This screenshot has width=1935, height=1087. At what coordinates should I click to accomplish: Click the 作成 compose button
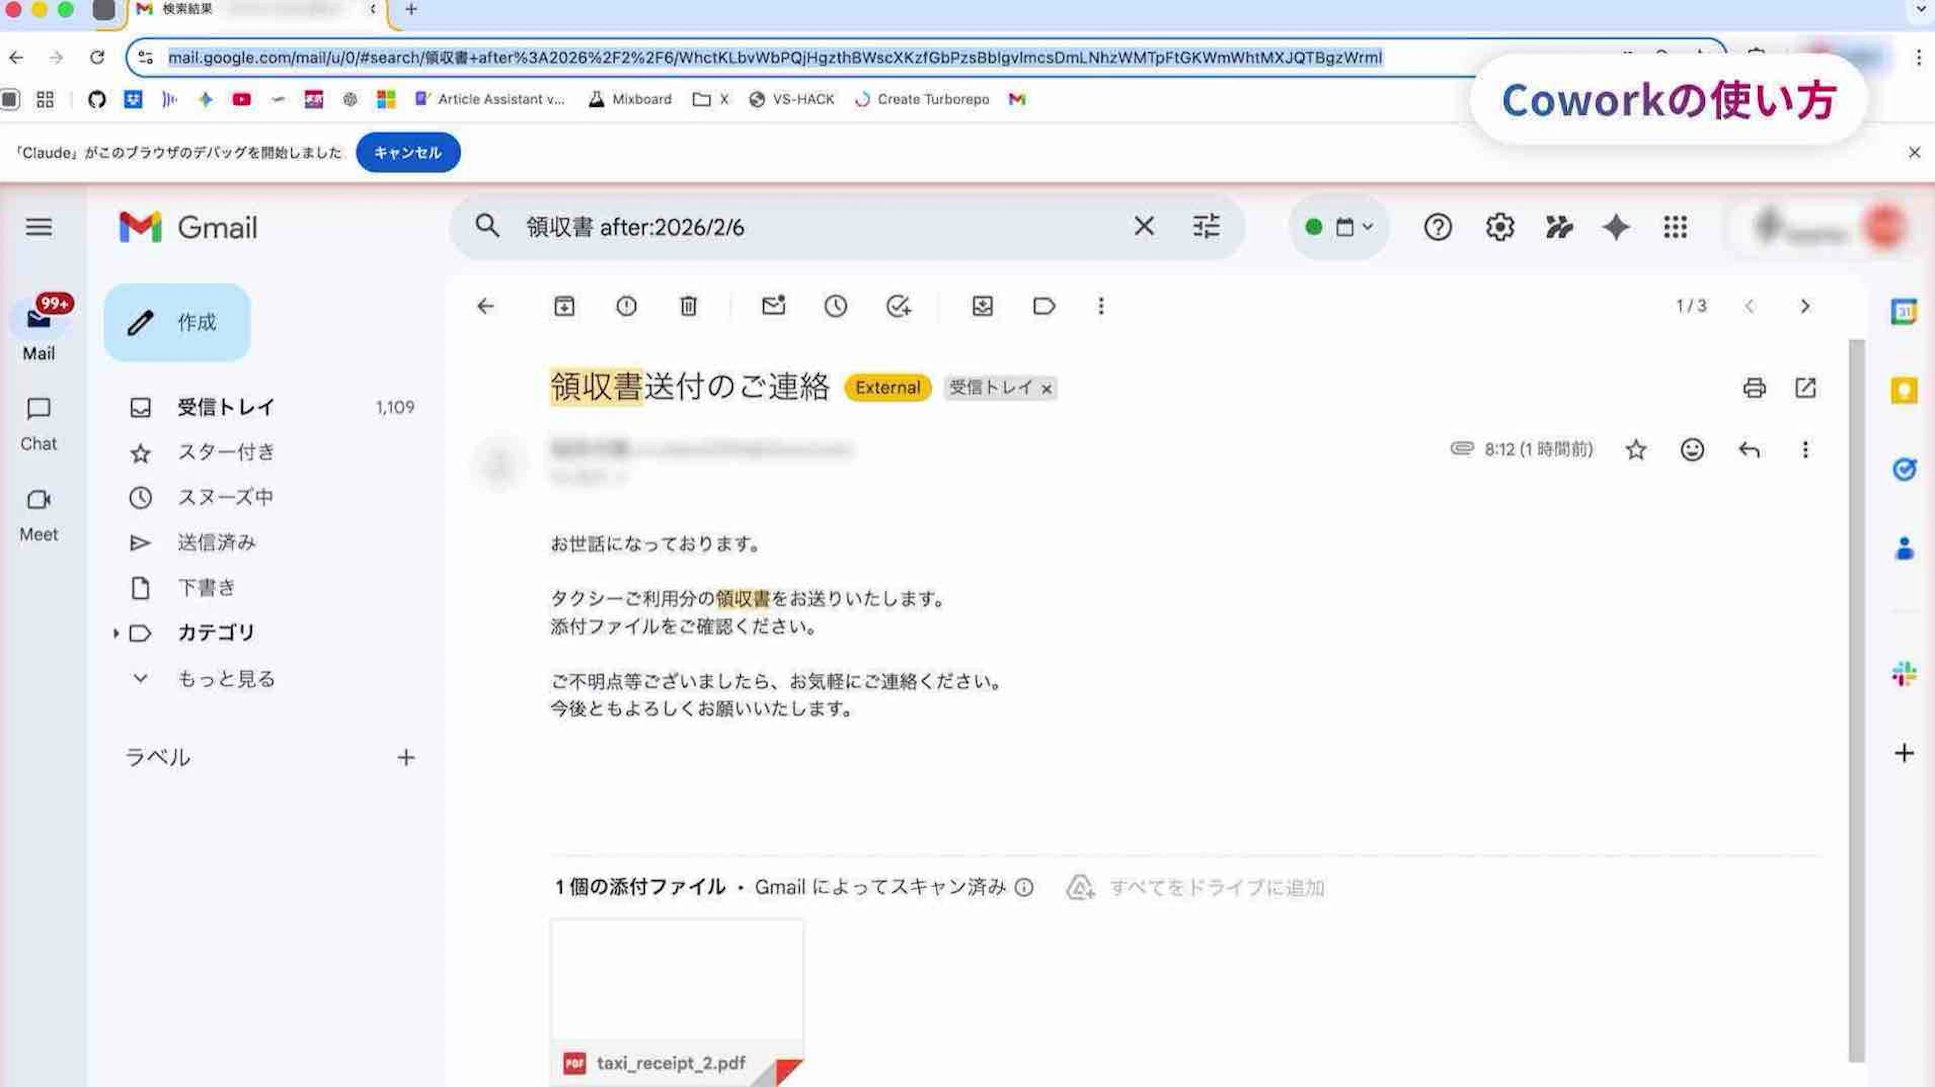click(x=177, y=323)
